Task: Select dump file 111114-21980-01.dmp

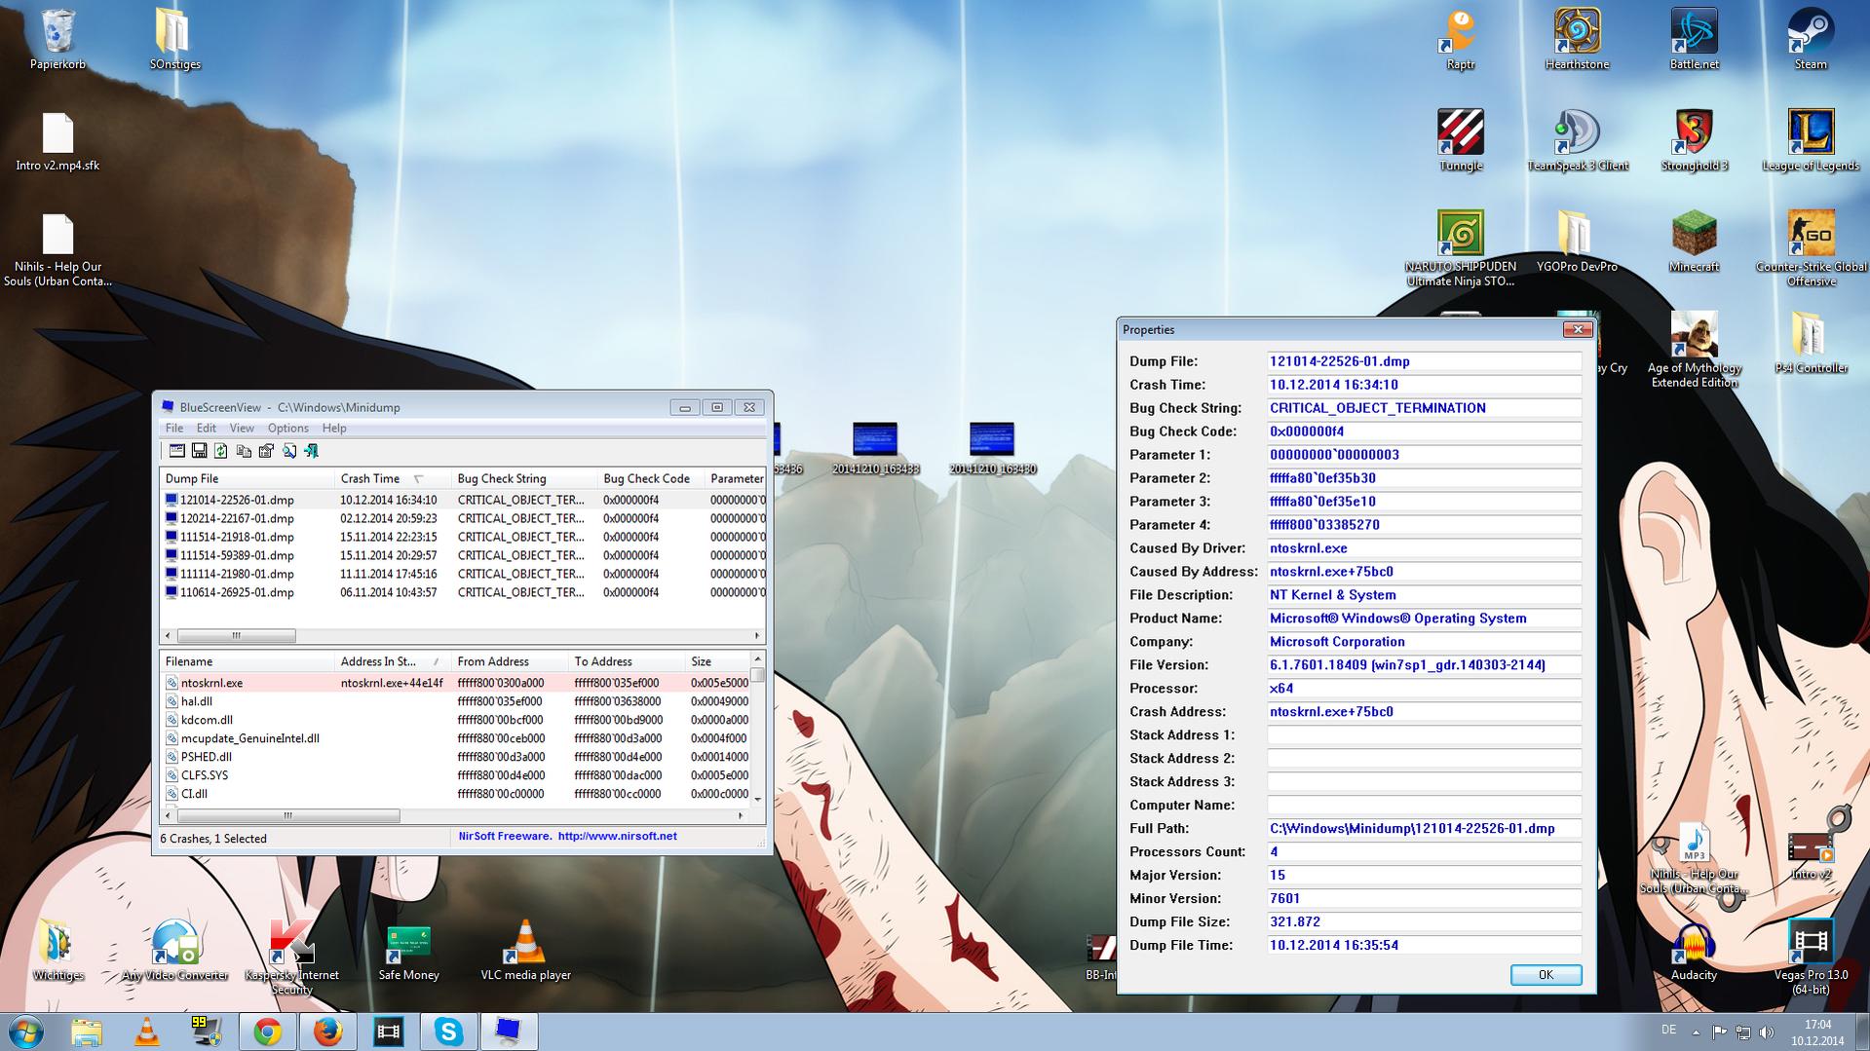Action: [x=463, y=574]
